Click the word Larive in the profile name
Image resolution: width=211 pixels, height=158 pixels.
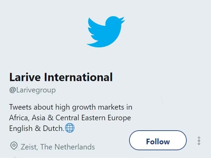[x=25, y=77]
